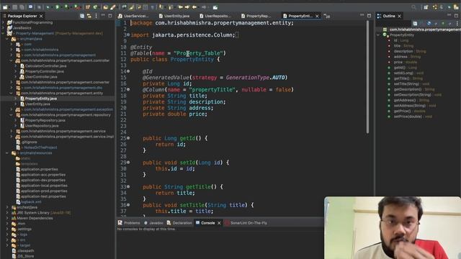Open SonarLint On-The-Fly tab
This screenshot has height=259, width=461.
coord(246,223)
